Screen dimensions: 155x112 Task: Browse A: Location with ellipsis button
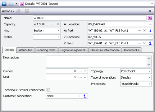pos(150,24)
